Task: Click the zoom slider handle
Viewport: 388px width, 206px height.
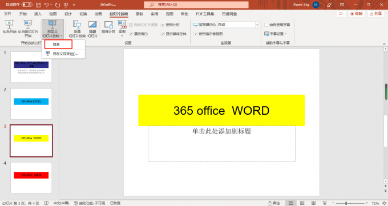Action: click(346, 203)
